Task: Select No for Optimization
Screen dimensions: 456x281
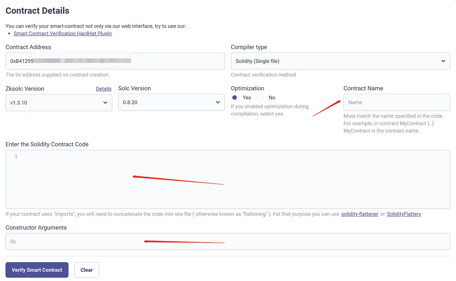Action: click(x=261, y=97)
